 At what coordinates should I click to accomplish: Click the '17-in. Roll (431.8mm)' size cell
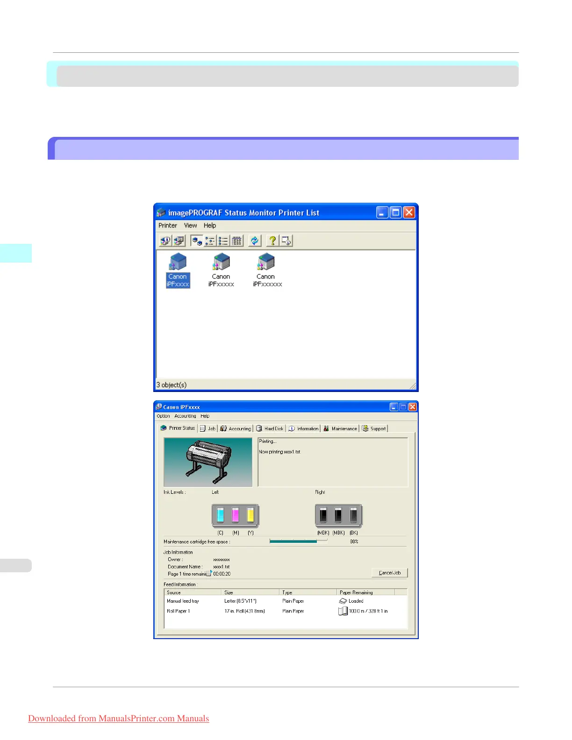click(x=244, y=611)
